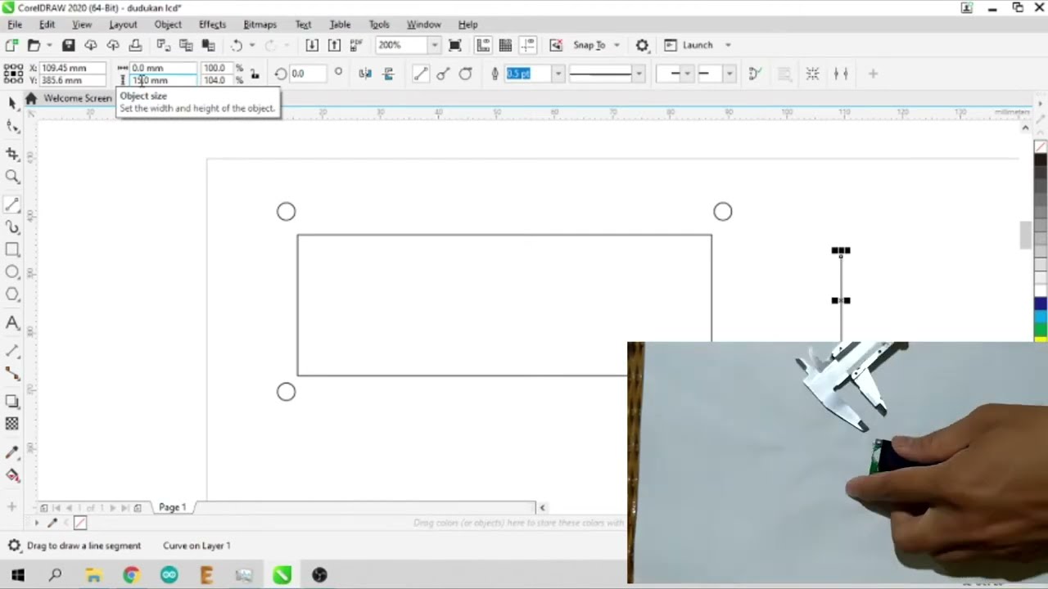Screen dimensions: 1048x589
Task: Select the Pick tool
Action: [12, 102]
